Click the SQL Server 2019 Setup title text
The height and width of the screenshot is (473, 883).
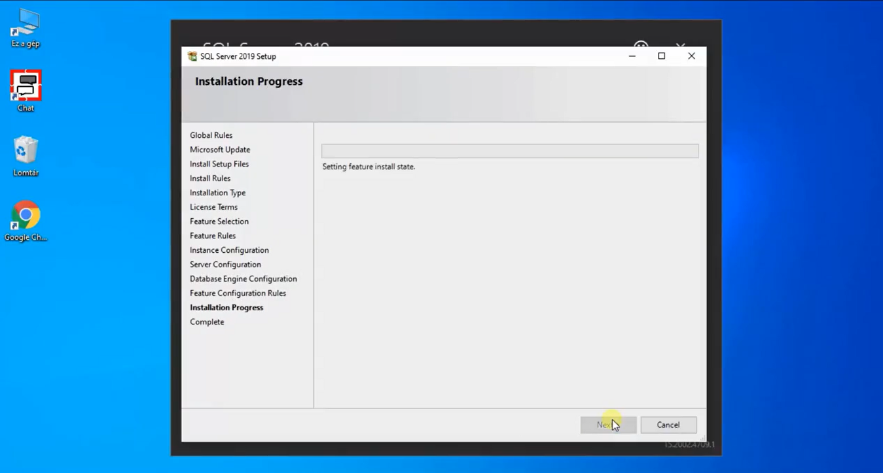coord(238,56)
